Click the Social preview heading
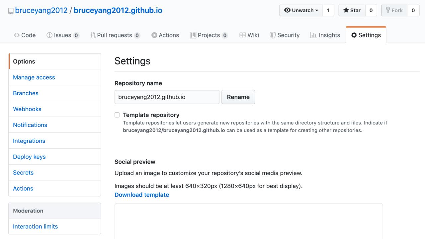The width and height of the screenshot is (425, 239). click(135, 162)
